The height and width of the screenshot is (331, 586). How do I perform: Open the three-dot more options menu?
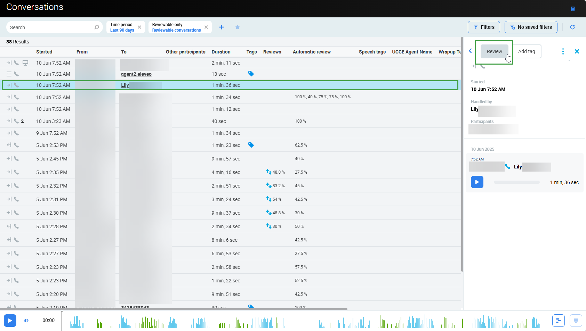click(x=563, y=51)
